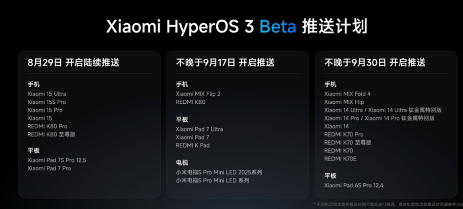Select Xiaomi MIX Flip 2 entry
This screenshot has height=209, width=463.
pos(198,94)
